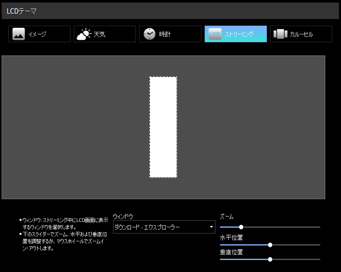341x272 pixels.
Task: Click the 垂直位置 slider handle
Action: tap(270, 259)
